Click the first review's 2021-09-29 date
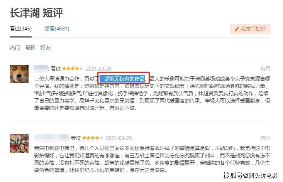 [x=99, y=69]
